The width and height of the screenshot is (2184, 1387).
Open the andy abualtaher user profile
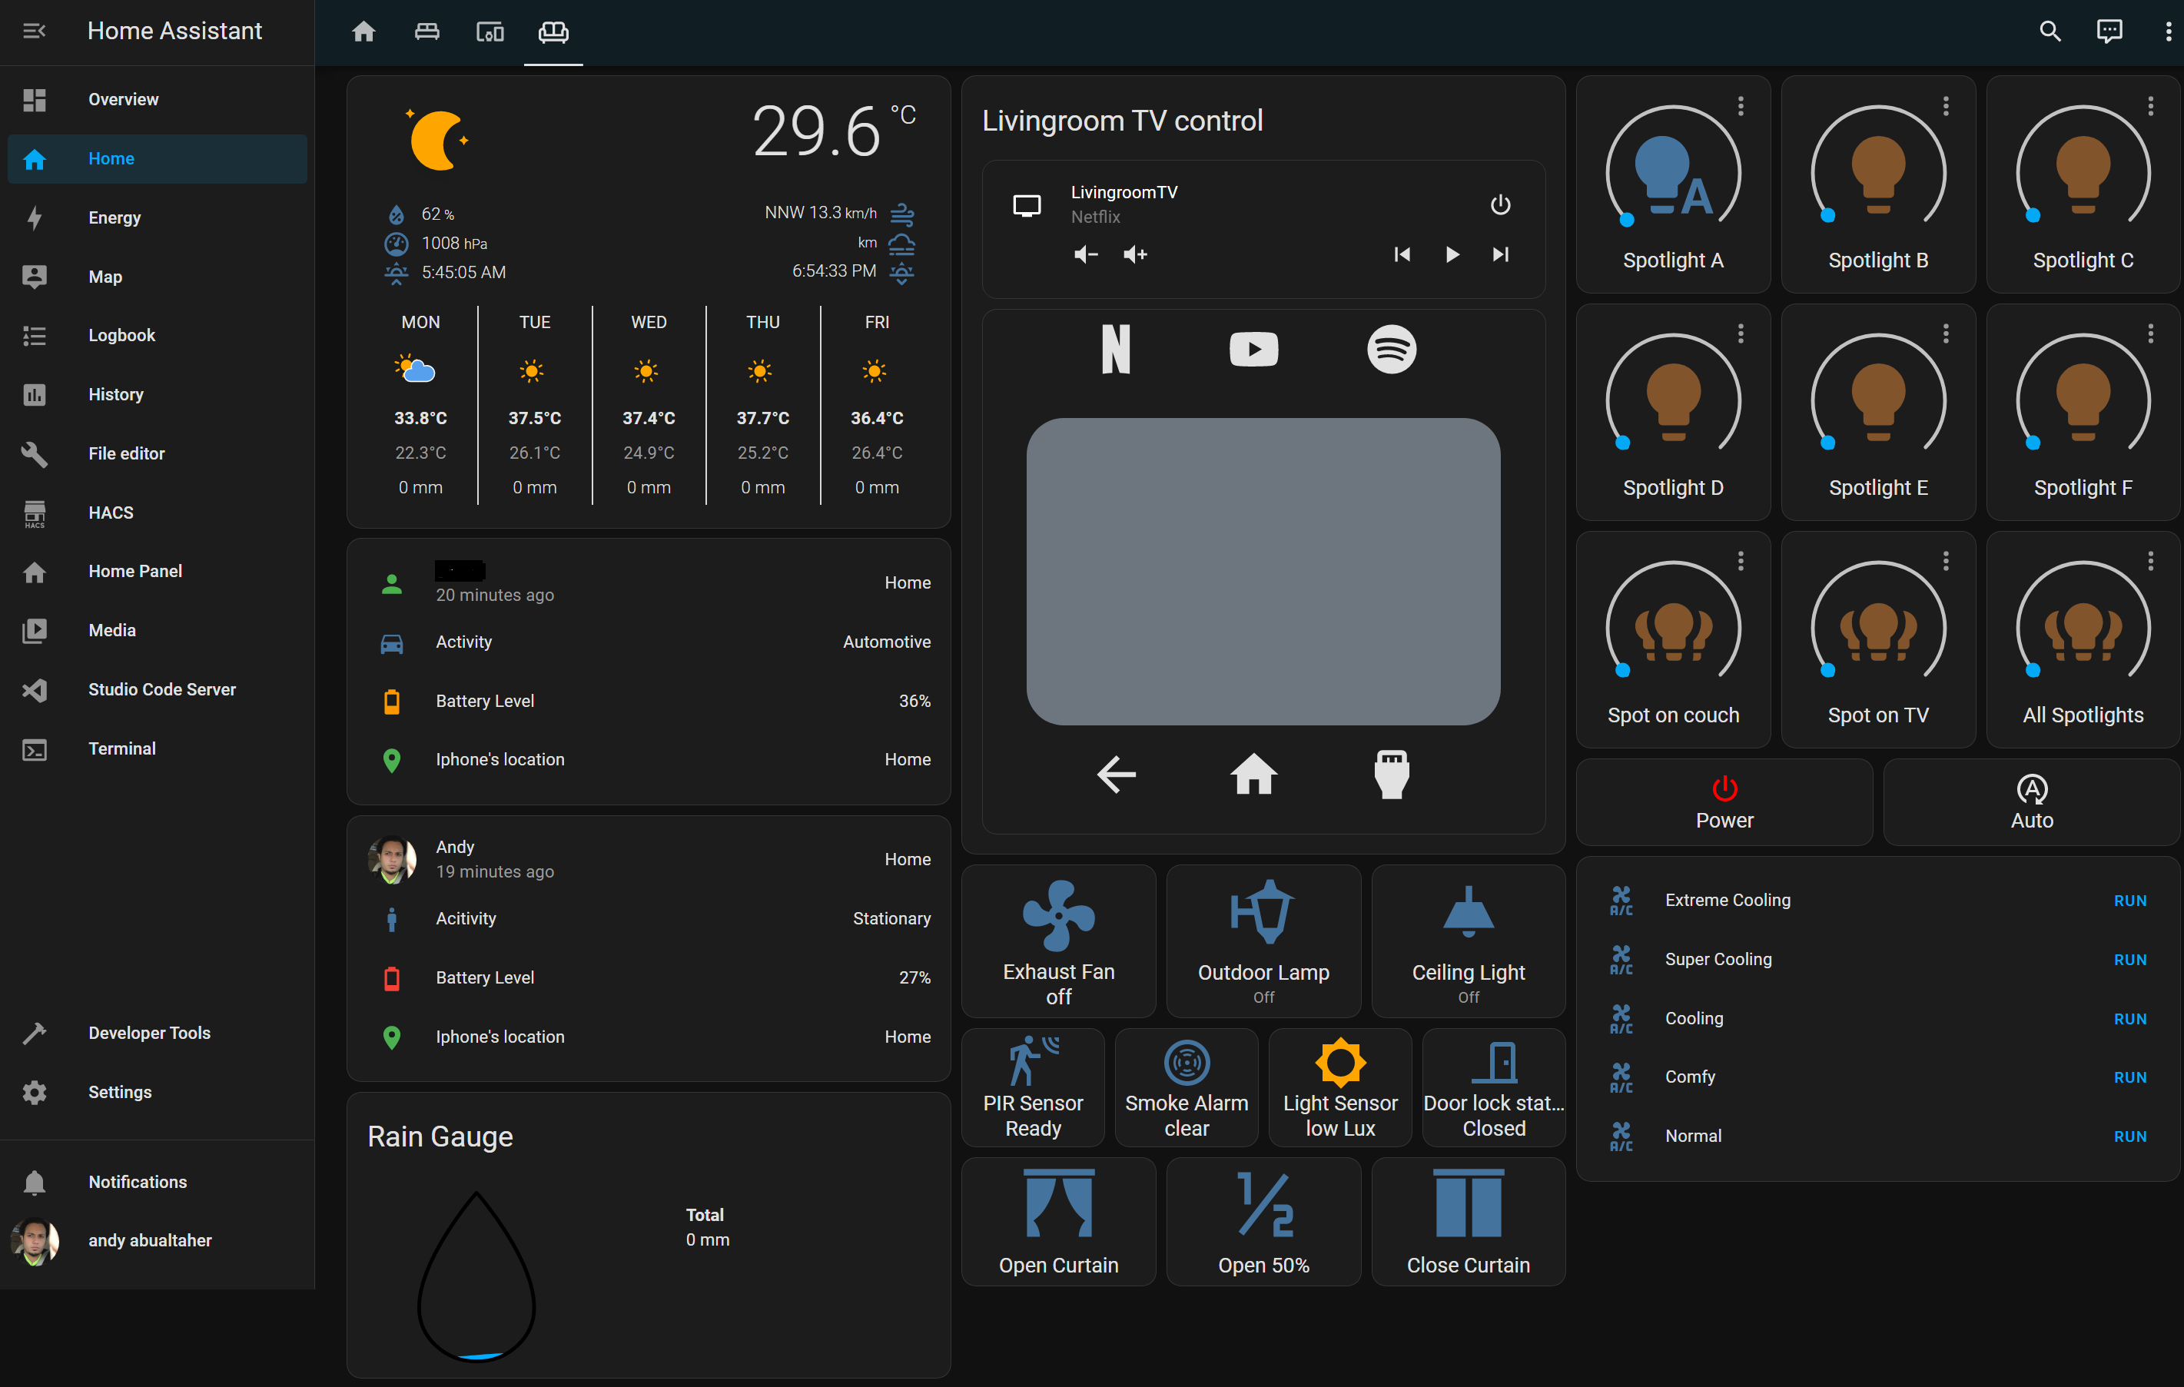coord(157,1241)
